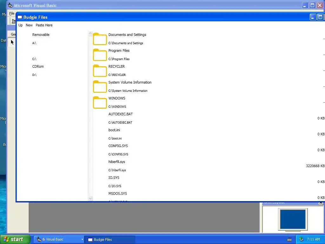Viewport: 325px width, 244px height.
Task: Click the Microsoft Visual Basic title icon
Action: [x=10, y=5]
